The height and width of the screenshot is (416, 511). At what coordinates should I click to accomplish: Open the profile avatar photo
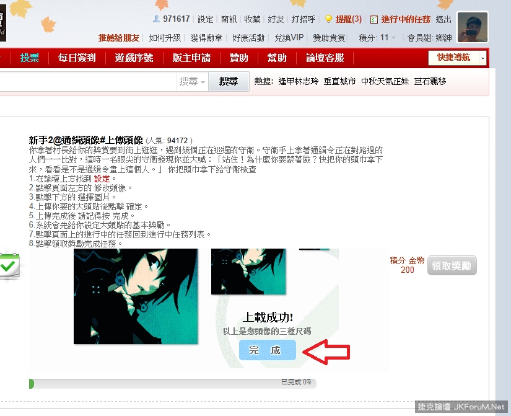[x=473, y=27]
